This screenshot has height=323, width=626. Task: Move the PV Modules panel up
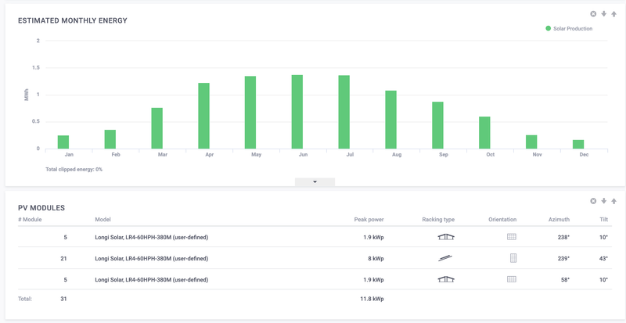tap(614, 201)
